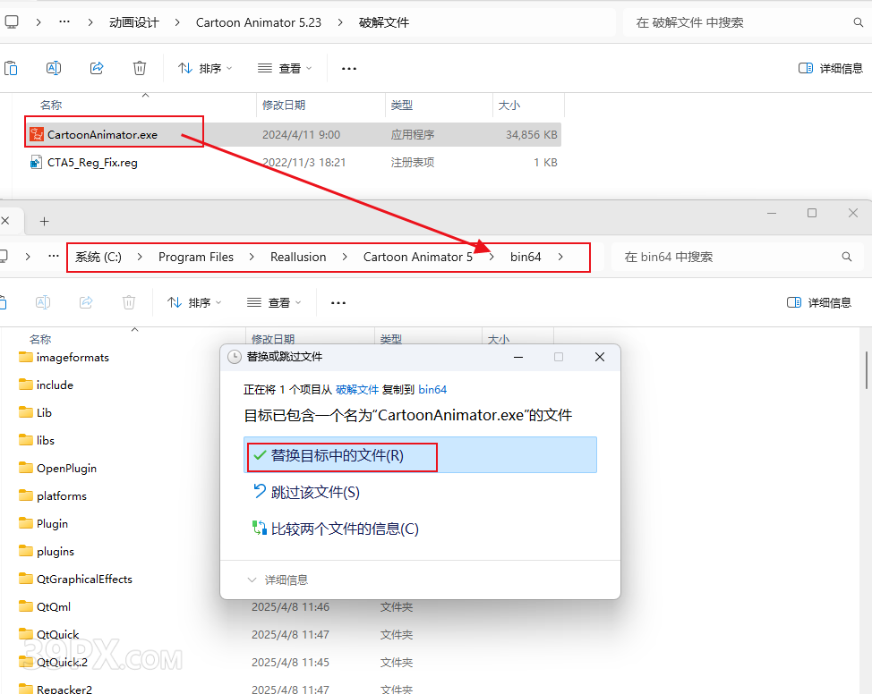Choose 比较两个文件的信息(C) option
872x694 pixels.
[345, 529]
